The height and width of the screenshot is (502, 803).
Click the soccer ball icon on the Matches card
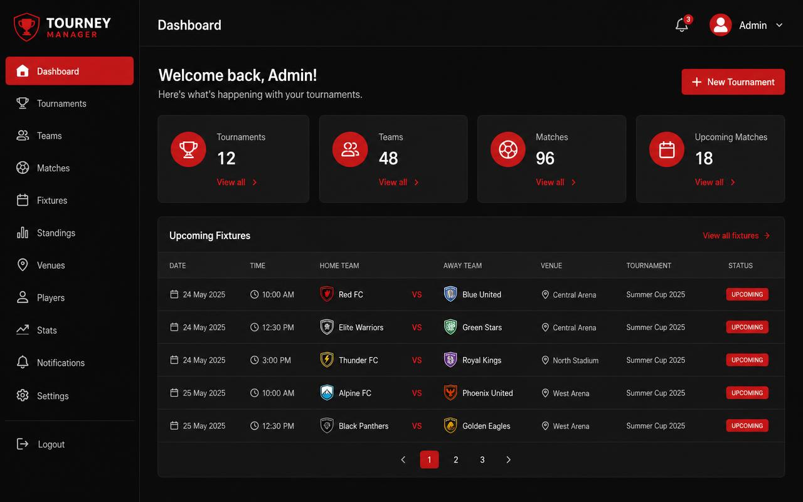(x=508, y=149)
